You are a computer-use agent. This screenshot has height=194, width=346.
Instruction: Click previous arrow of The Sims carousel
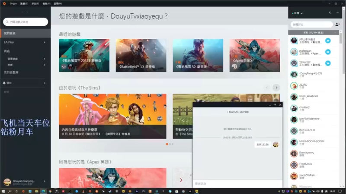[267, 88]
